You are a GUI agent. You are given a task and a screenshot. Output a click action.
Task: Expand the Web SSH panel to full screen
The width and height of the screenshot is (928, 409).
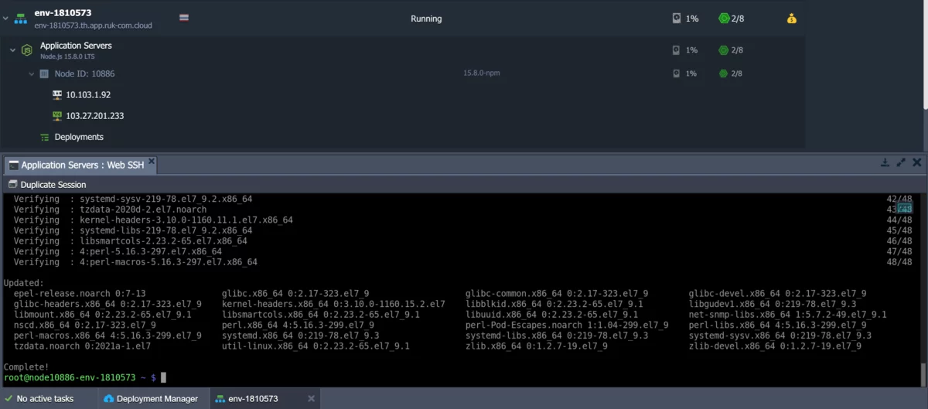[x=901, y=163]
